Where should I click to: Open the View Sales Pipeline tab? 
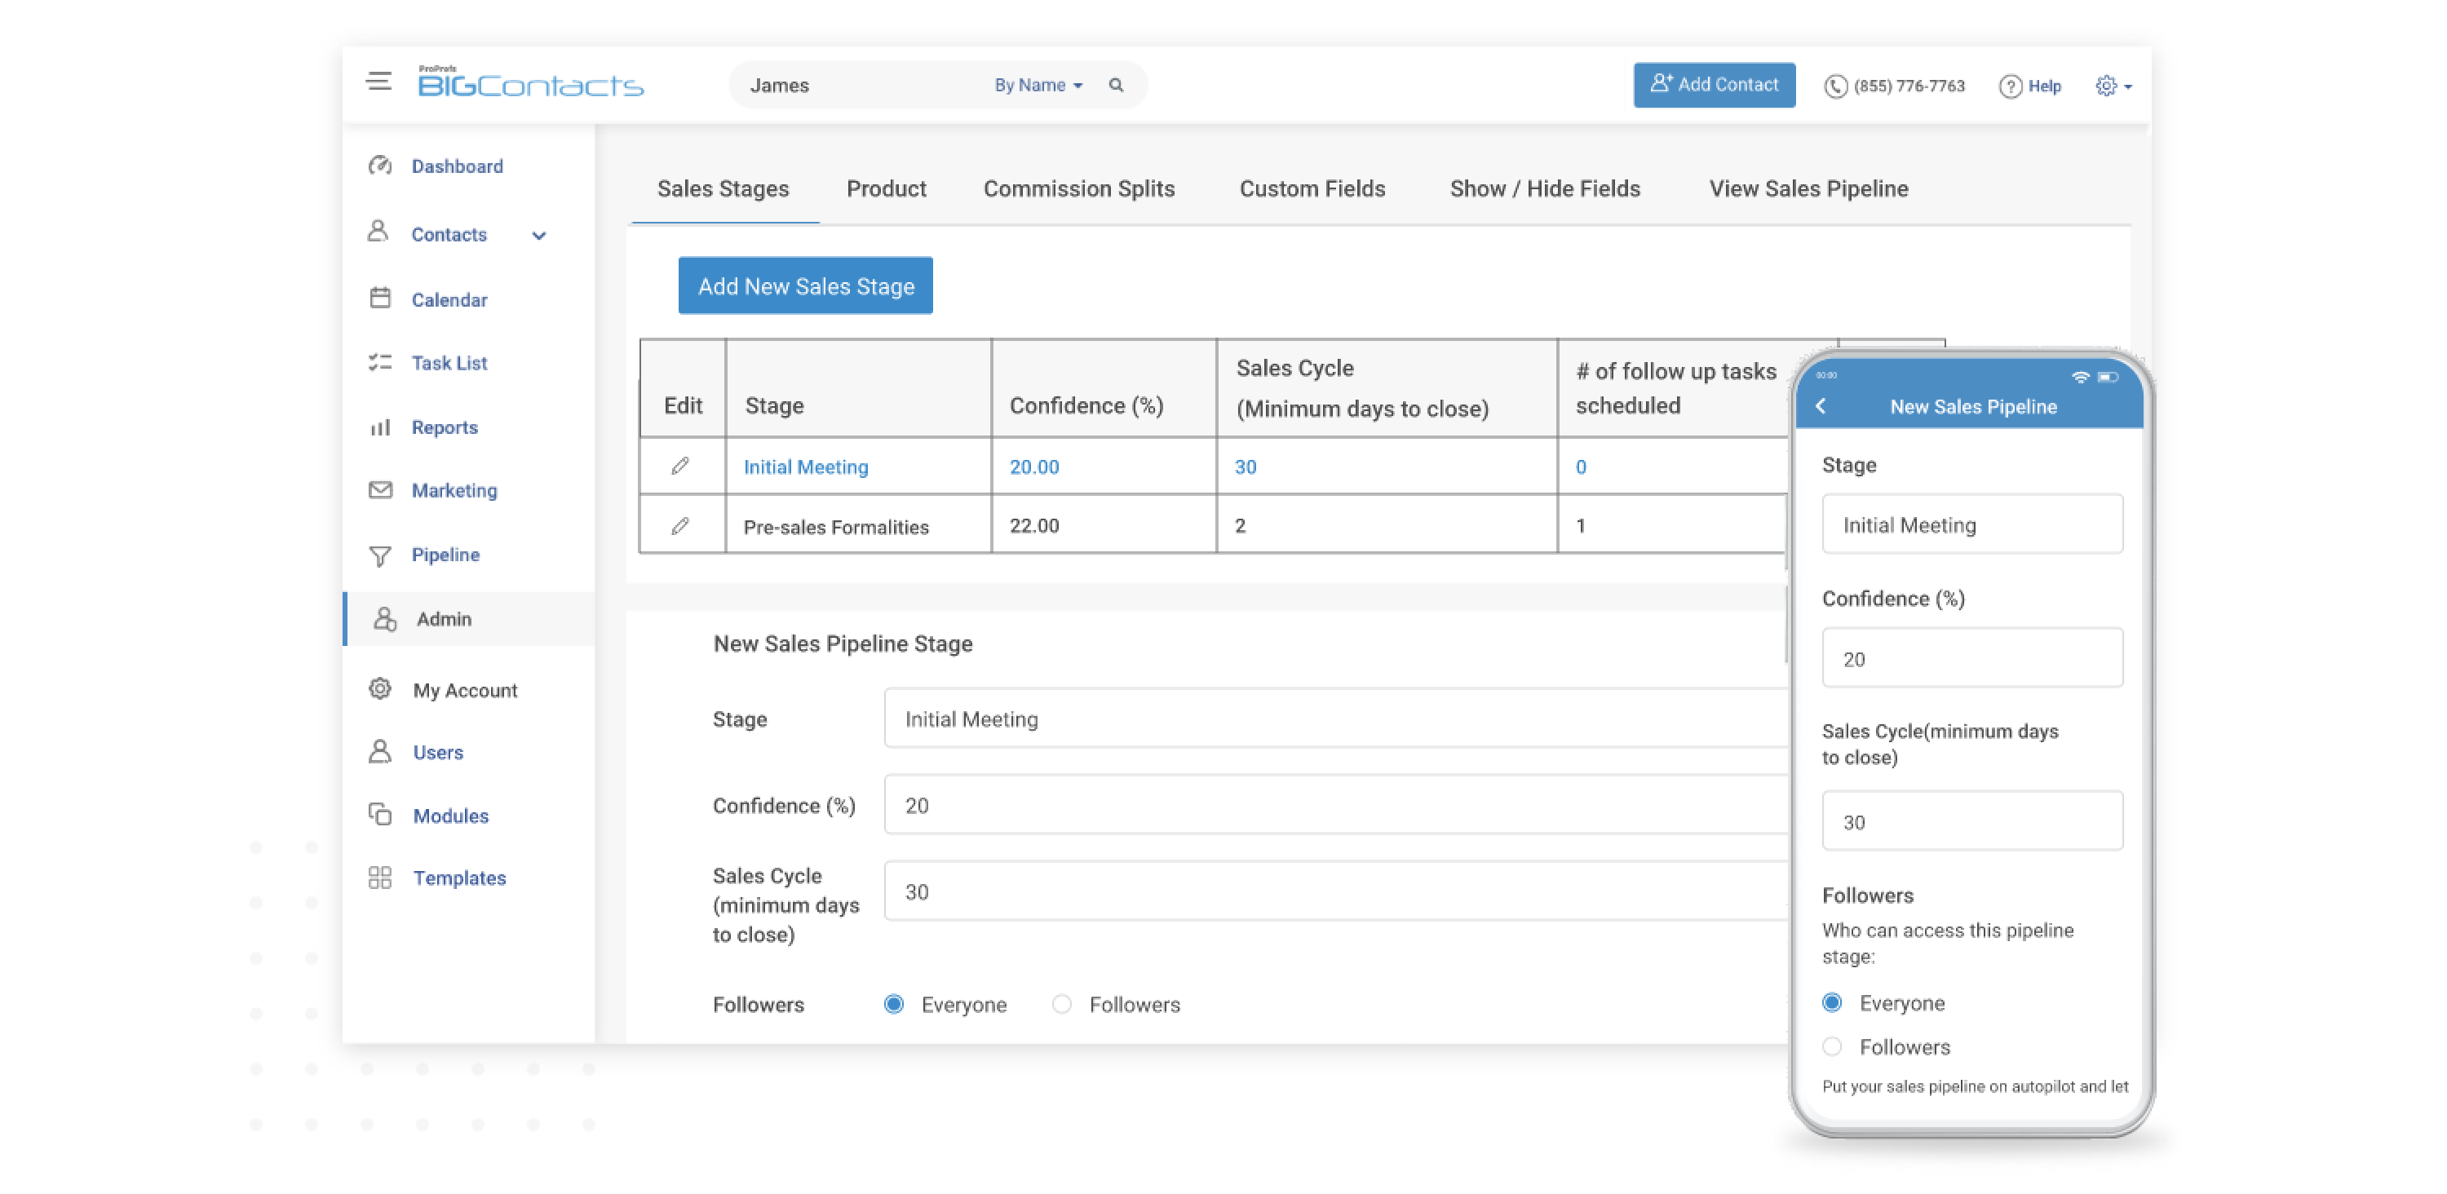(x=1808, y=189)
